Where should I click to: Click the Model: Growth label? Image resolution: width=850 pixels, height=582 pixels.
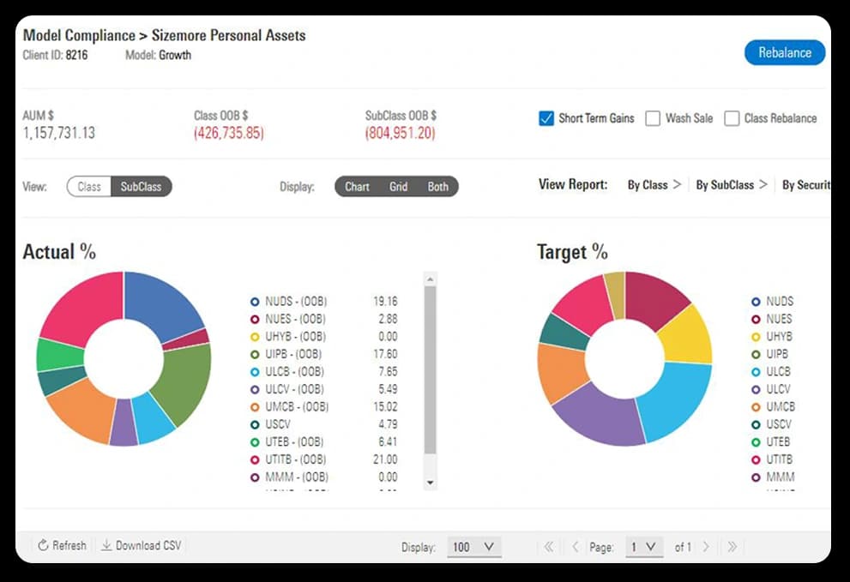point(159,55)
